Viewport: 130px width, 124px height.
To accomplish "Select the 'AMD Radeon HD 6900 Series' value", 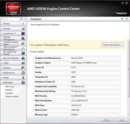I will (84, 63).
